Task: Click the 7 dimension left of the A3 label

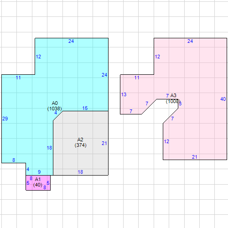Action: (x=167, y=96)
